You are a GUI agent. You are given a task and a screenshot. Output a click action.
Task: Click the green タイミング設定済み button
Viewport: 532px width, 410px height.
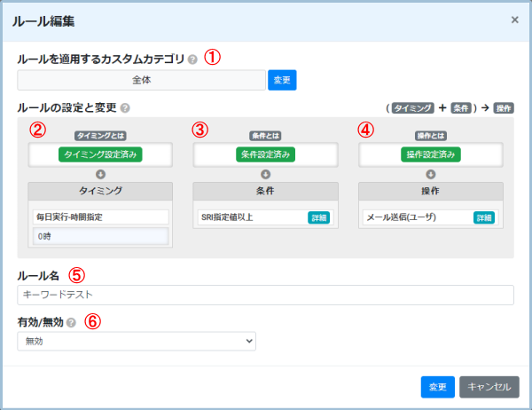[x=100, y=154]
